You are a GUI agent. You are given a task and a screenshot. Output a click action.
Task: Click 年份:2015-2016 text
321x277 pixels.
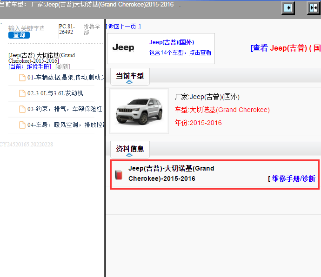coord(198,123)
